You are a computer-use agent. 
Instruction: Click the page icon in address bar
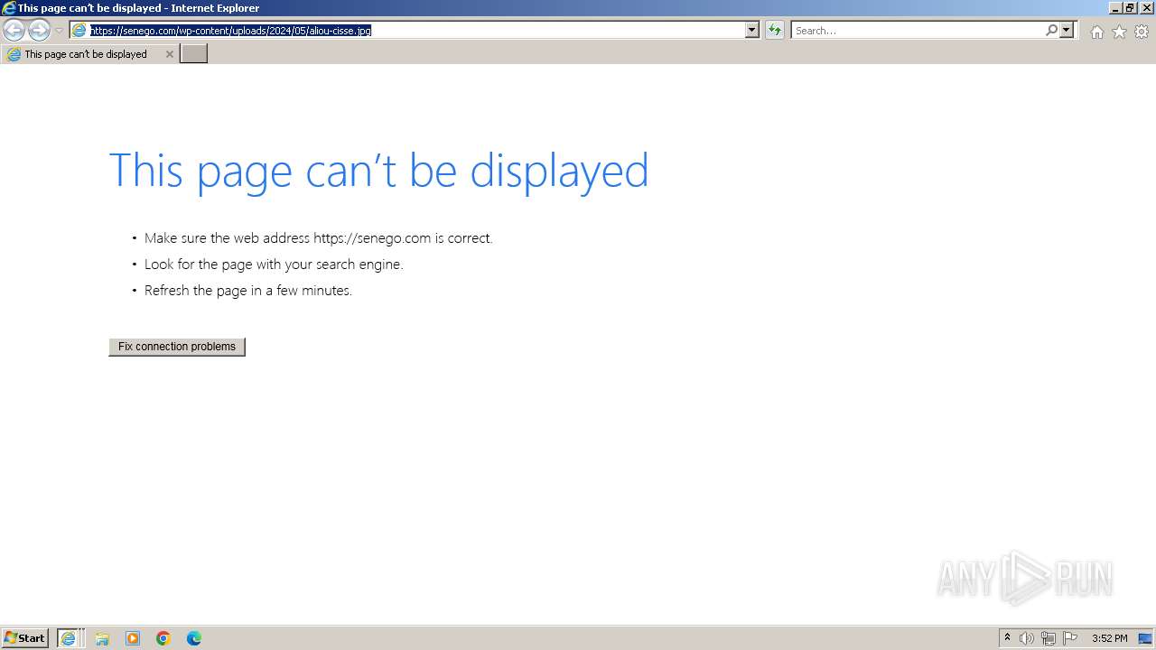tap(79, 30)
